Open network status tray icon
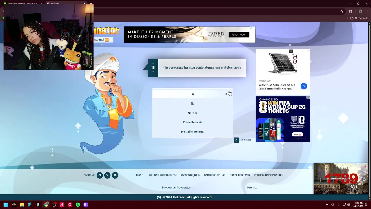 point(344,205)
